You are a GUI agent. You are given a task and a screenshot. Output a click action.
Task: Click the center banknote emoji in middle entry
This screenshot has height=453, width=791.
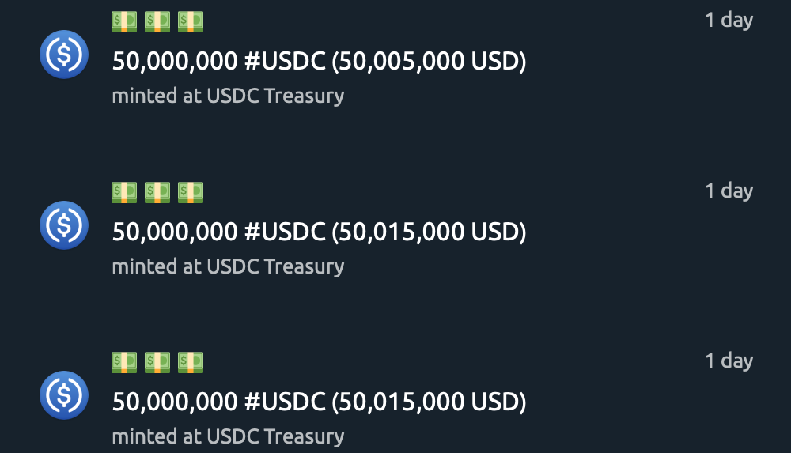pyautogui.click(x=157, y=192)
